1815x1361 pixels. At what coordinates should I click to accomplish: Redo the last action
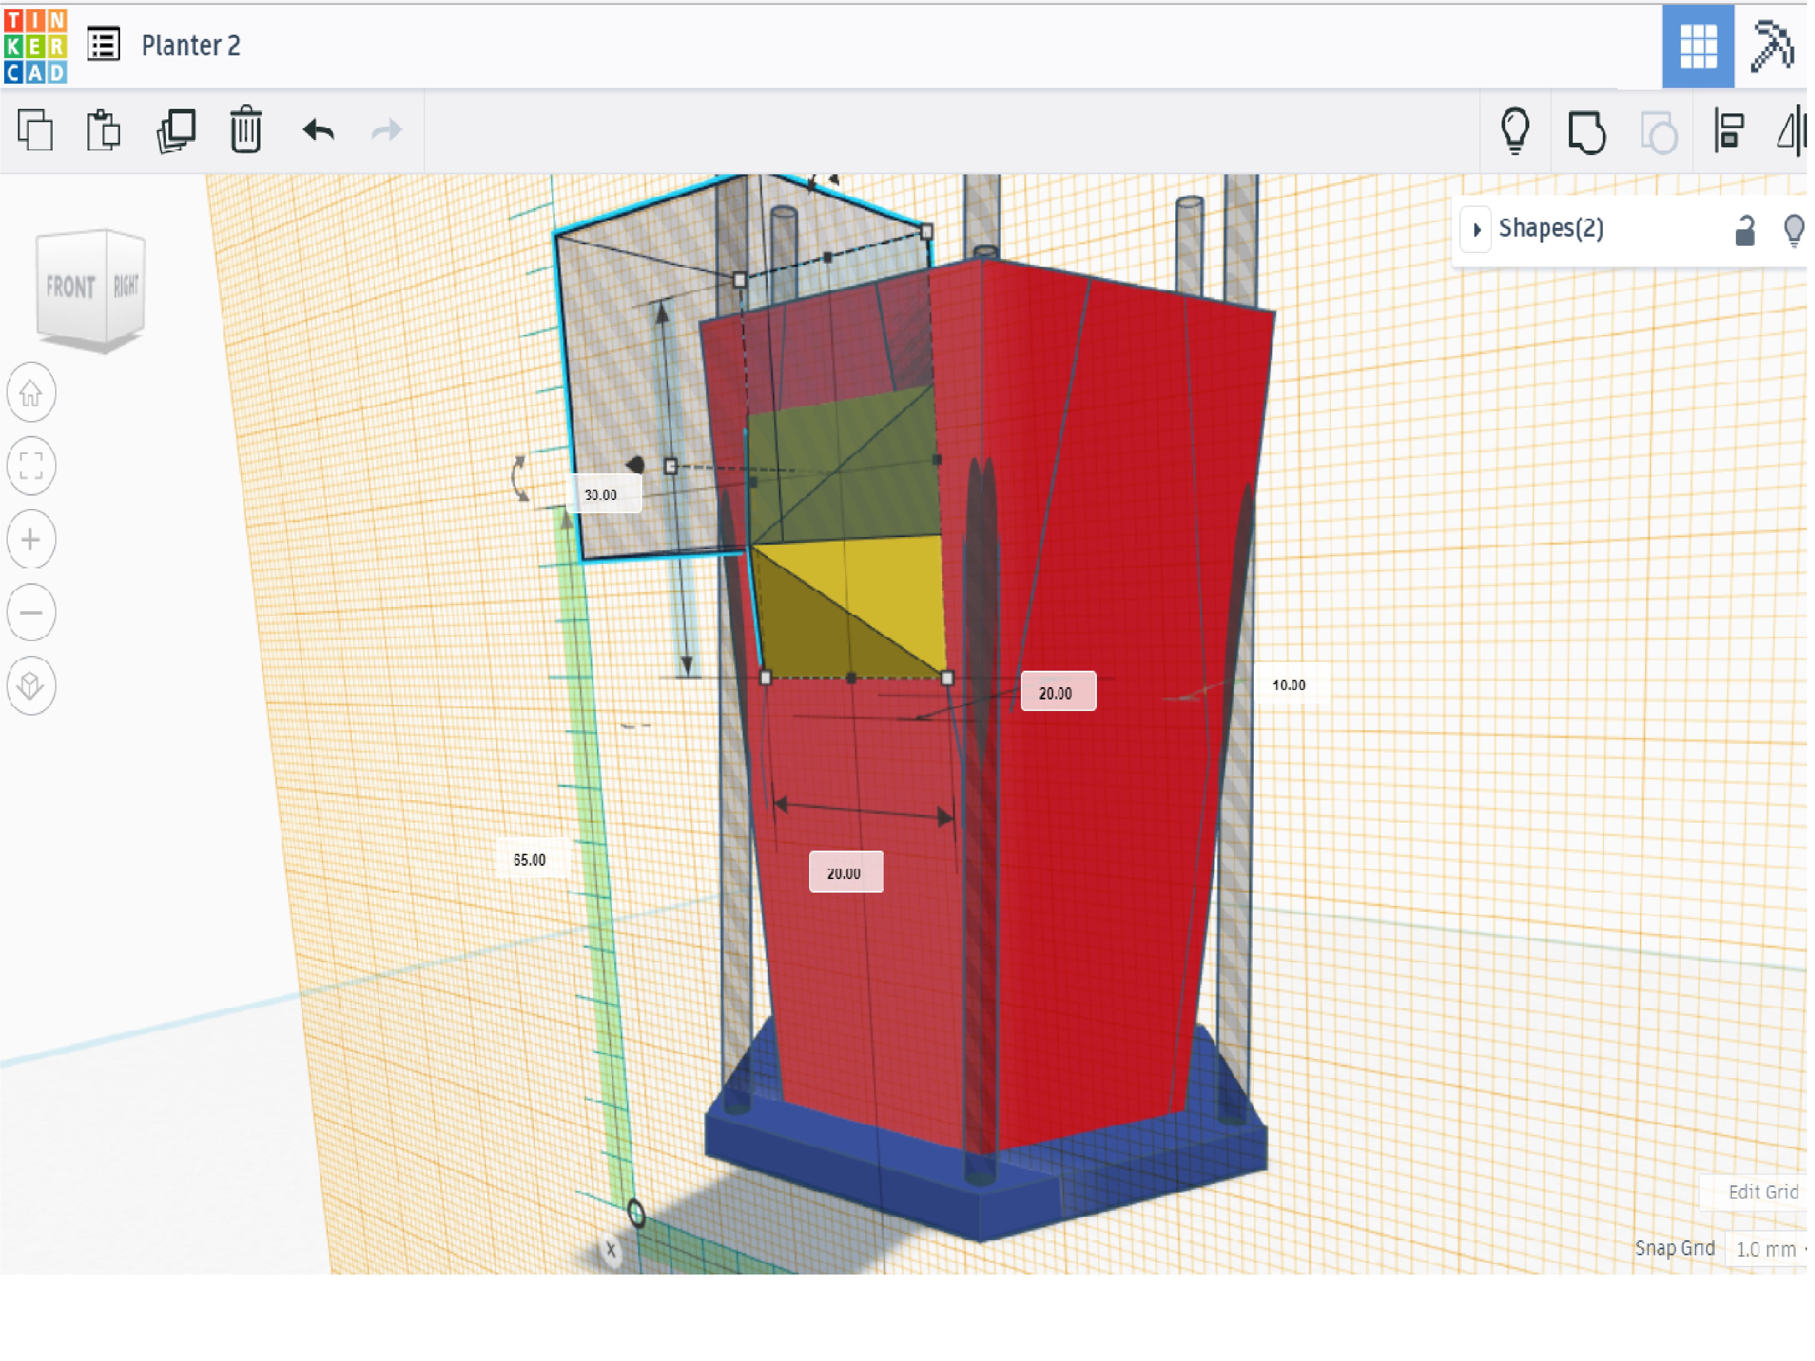coord(387,131)
